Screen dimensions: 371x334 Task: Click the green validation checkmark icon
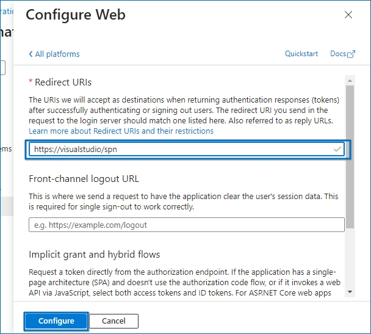(x=337, y=149)
